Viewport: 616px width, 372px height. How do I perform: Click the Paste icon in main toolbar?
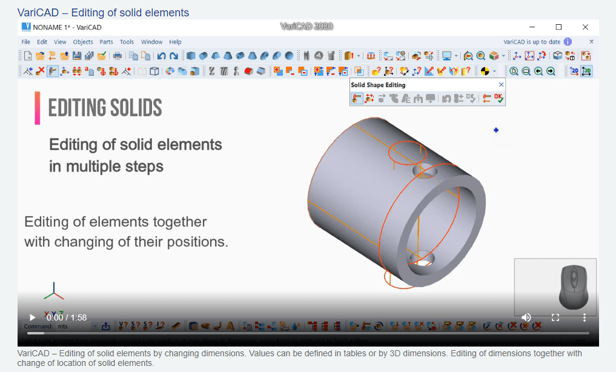pos(146,56)
